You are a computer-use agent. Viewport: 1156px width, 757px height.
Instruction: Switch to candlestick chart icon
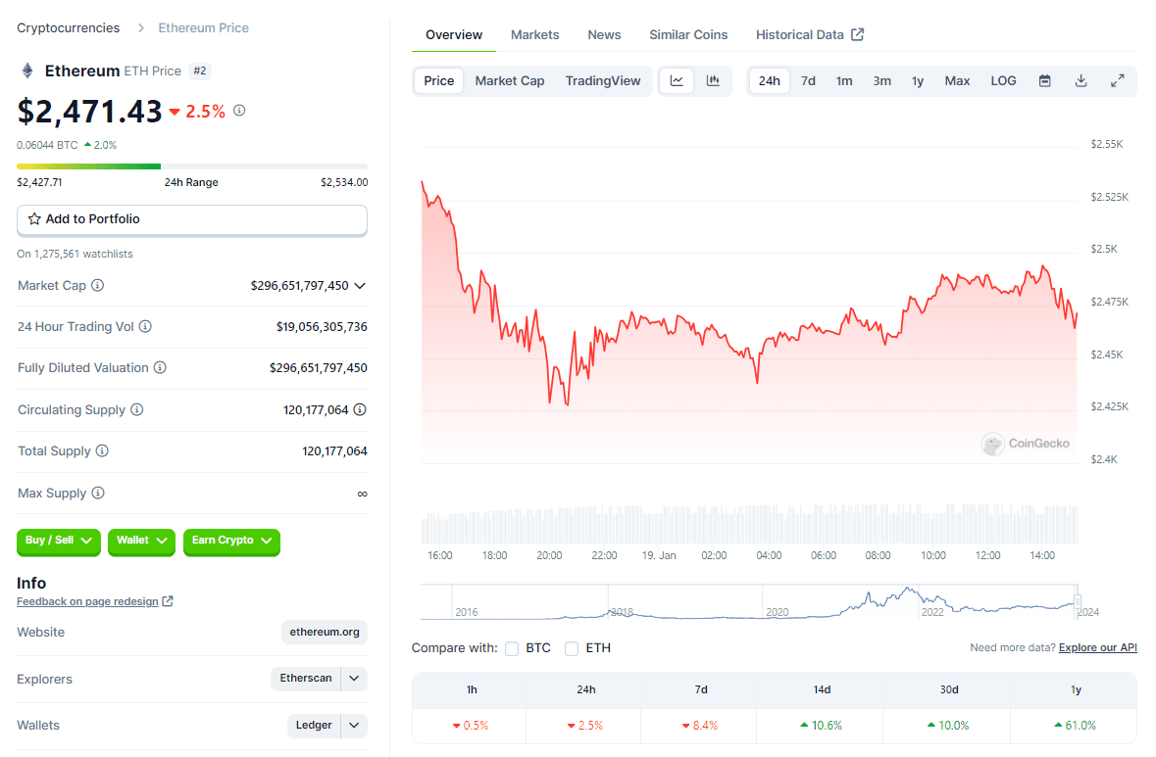click(713, 81)
